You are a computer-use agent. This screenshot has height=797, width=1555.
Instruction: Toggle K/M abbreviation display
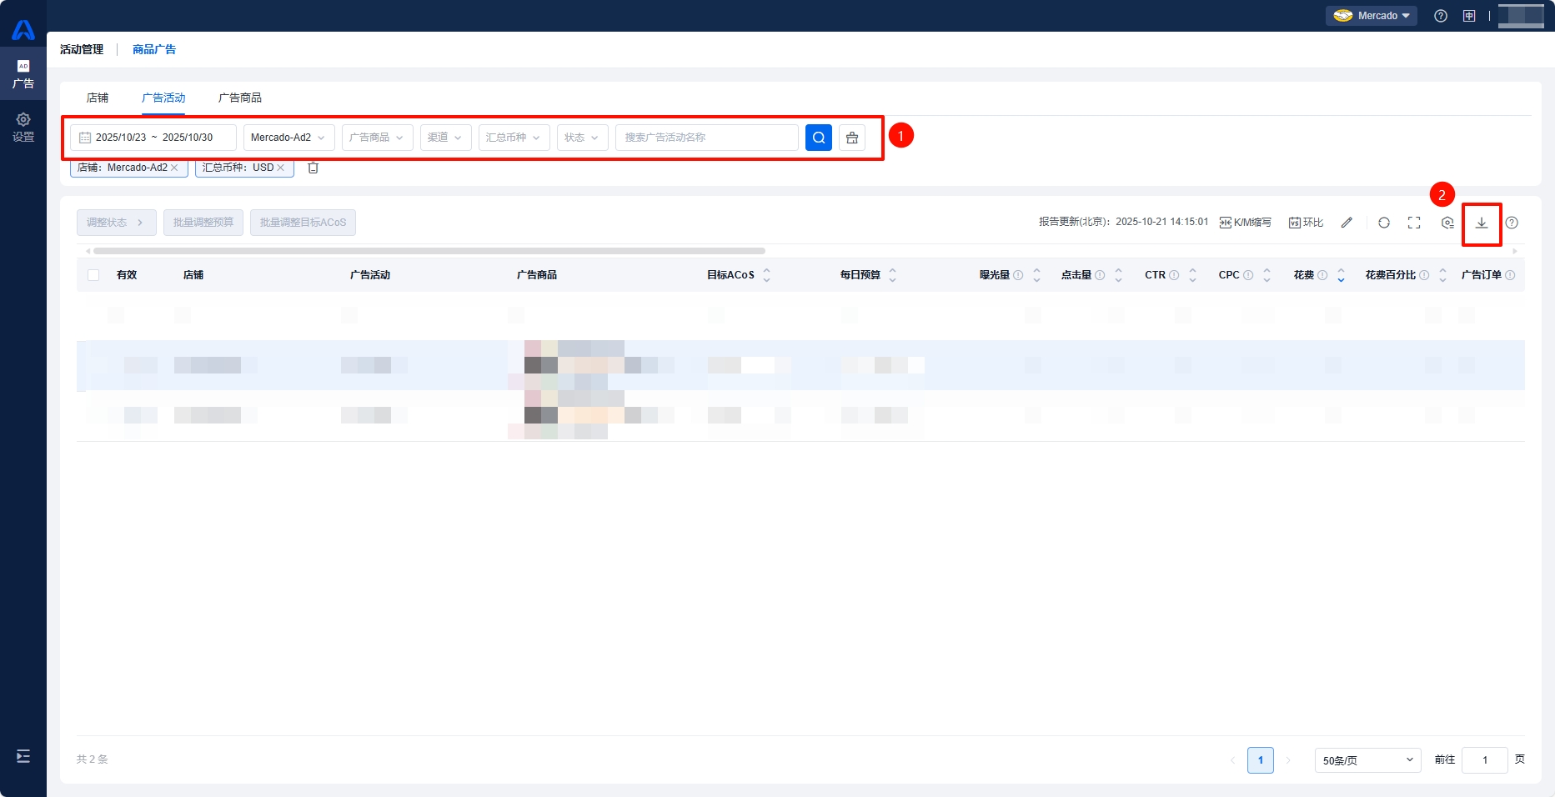[x=1245, y=223]
